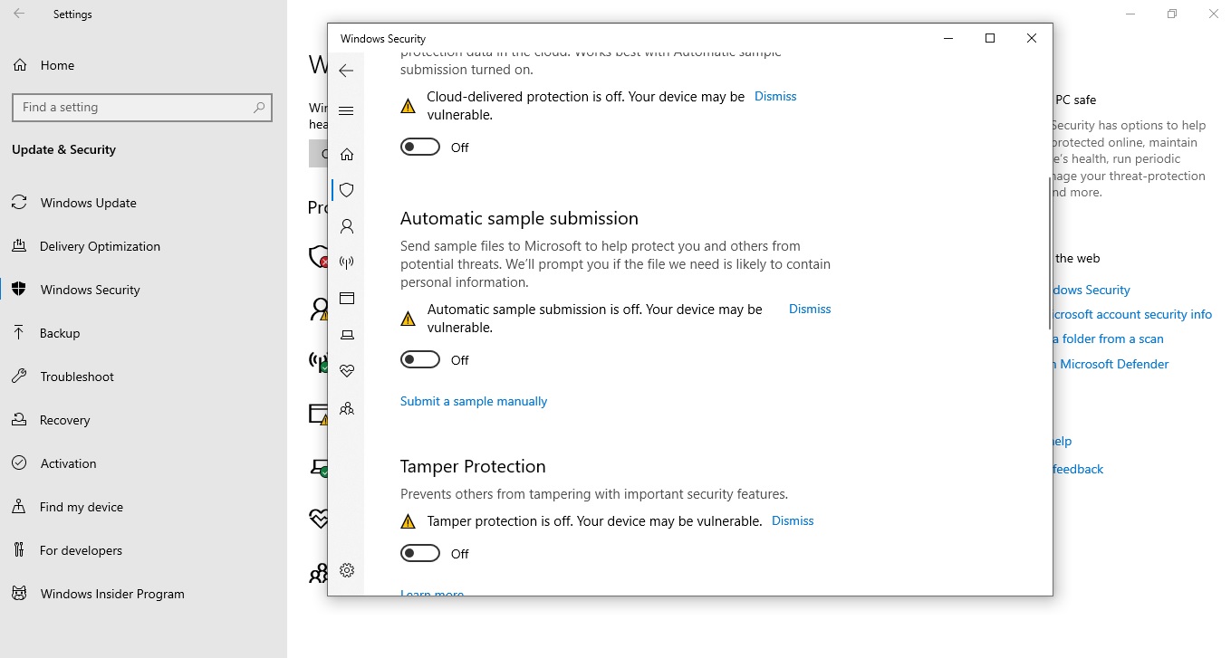Click Submit a sample manually link

point(474,401)
